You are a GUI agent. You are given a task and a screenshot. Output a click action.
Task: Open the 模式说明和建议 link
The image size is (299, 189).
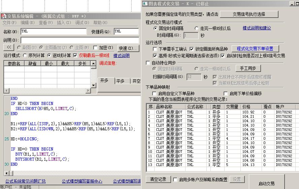click(x=257, y=28)
